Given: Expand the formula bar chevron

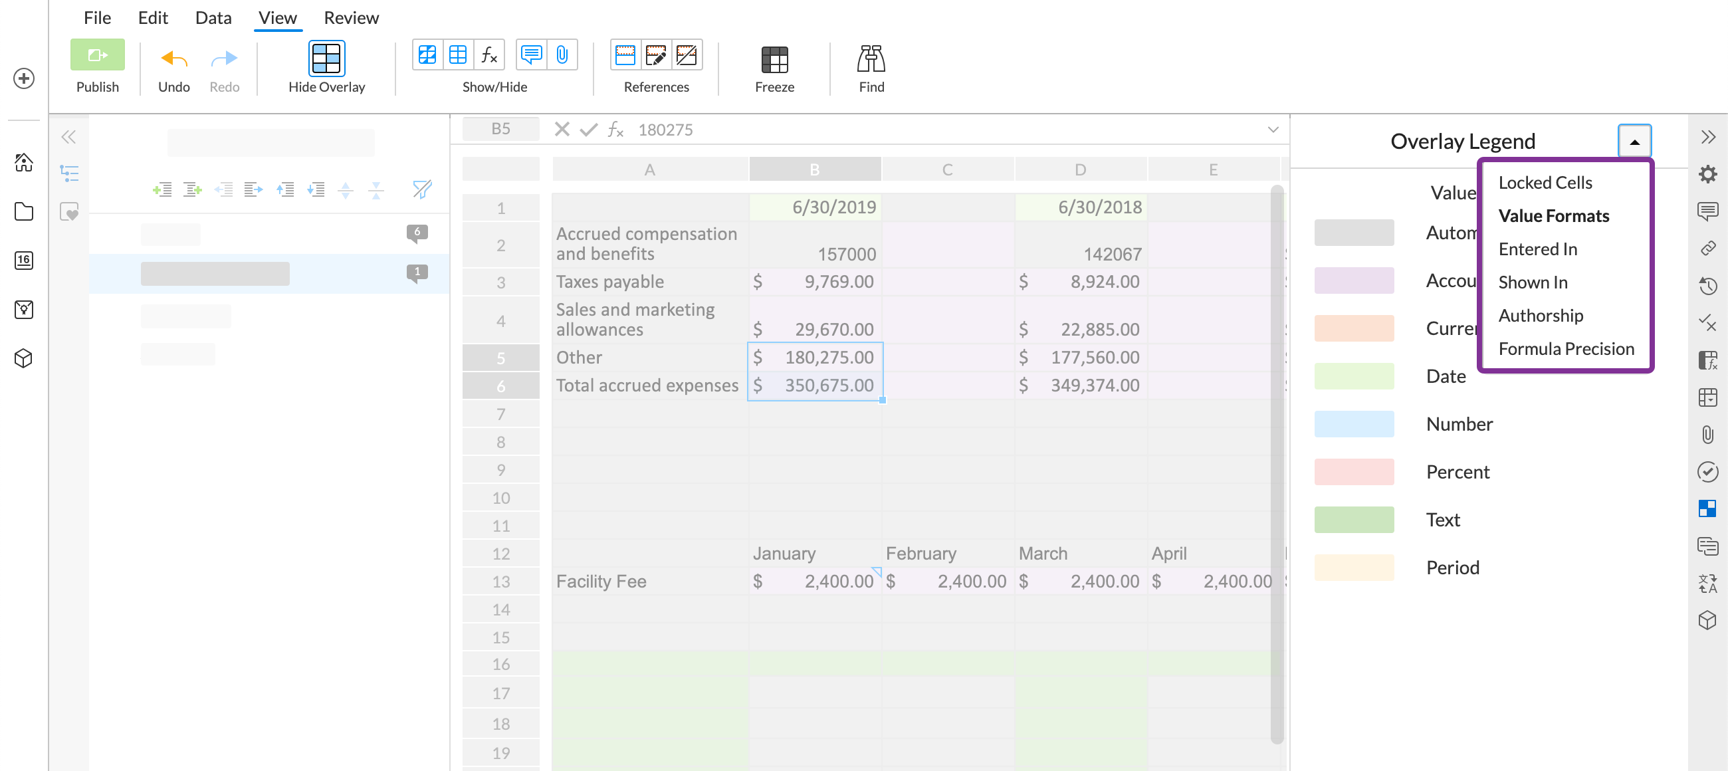Looking at the screenshot, I should click(x=1271, y=130).
